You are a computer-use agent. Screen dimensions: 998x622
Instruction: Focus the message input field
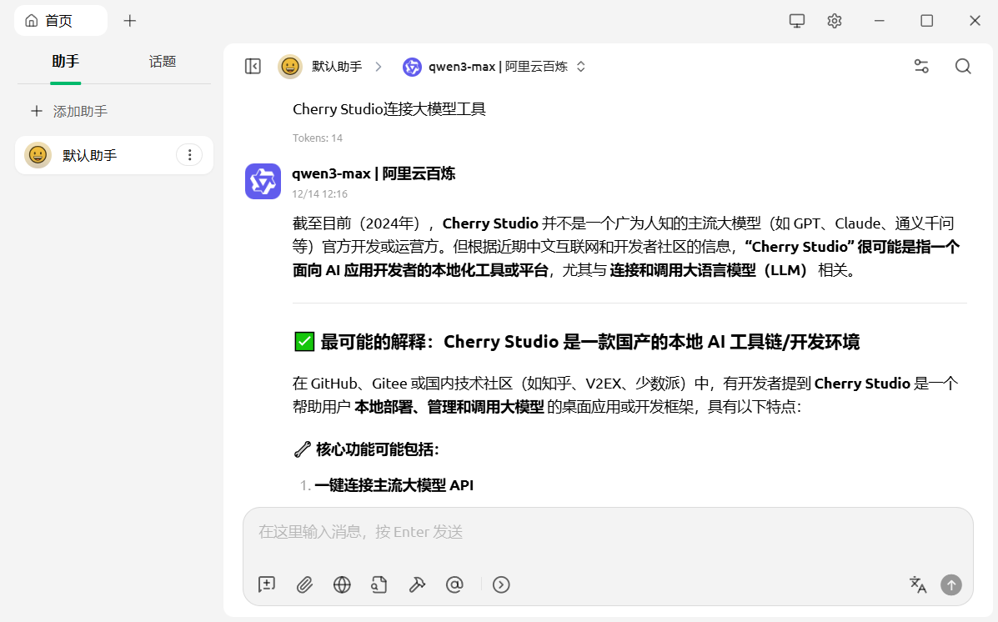[x=608, y=532]
